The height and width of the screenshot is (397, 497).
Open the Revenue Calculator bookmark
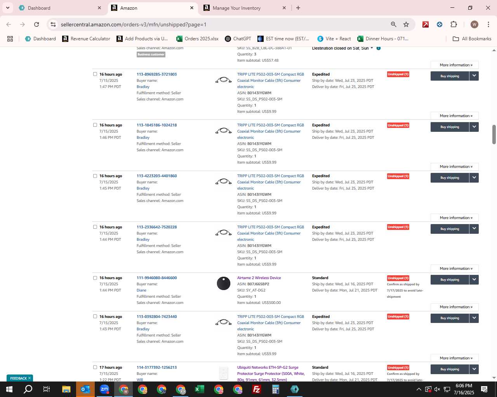[86, 39]
